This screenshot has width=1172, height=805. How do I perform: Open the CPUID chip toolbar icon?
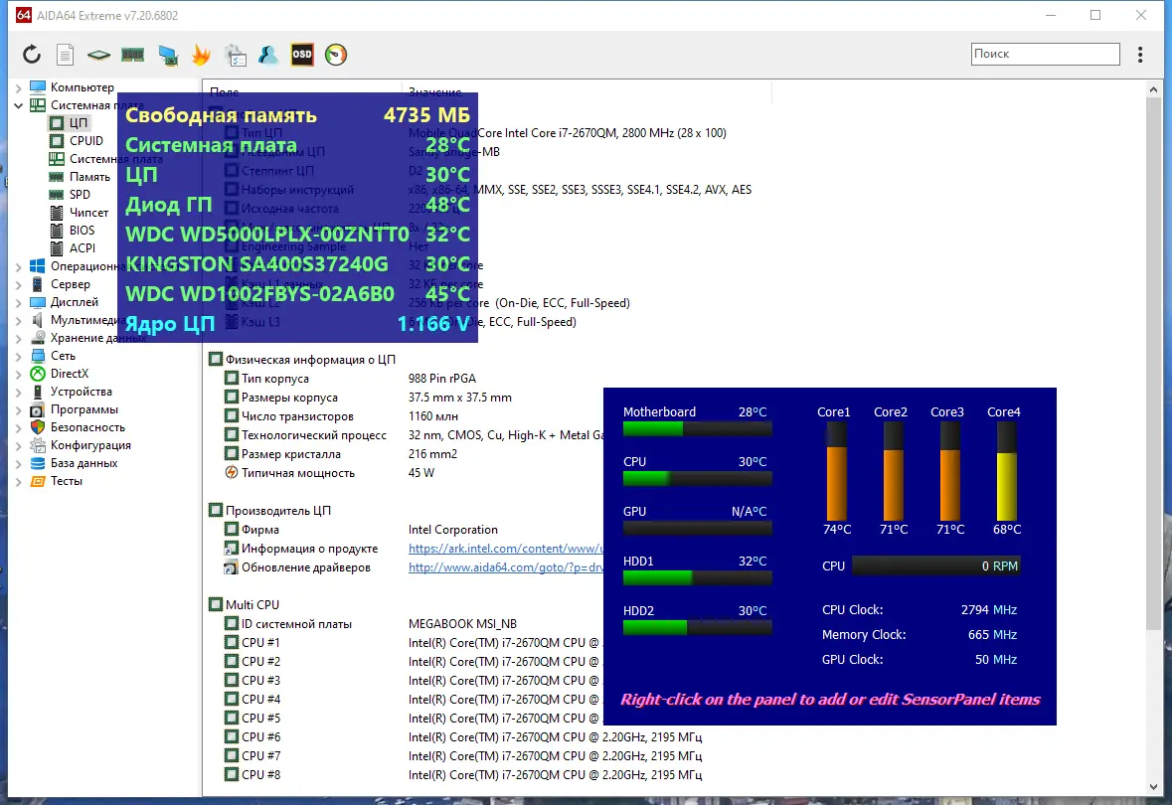pyautogui.click(x=98, y=55)
